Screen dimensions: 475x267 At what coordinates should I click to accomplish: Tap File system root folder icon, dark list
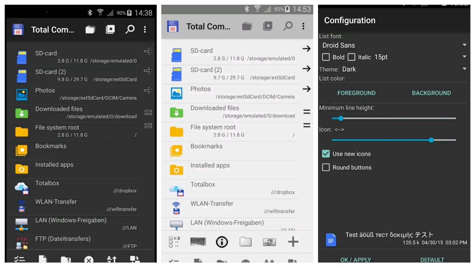coord(22,132)
